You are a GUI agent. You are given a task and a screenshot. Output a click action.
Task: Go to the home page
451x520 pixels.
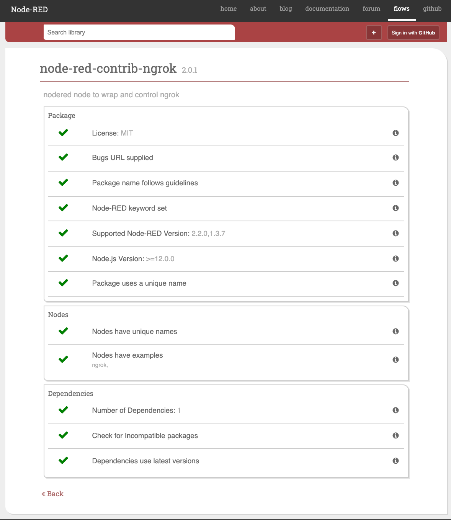229,8
